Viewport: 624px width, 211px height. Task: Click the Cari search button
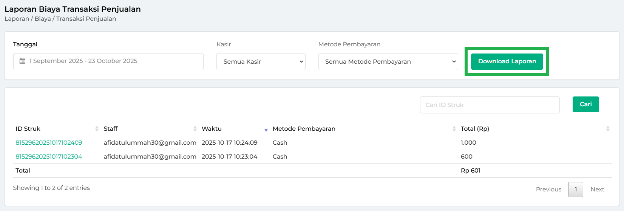(x=585, y=104)
